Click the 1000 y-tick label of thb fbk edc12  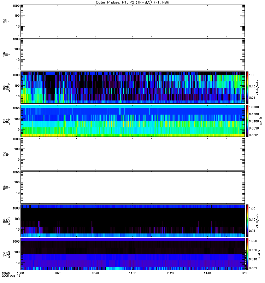click(16, 75)
